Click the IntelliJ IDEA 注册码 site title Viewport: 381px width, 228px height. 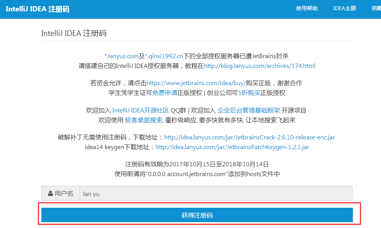[x=37, y=9]
